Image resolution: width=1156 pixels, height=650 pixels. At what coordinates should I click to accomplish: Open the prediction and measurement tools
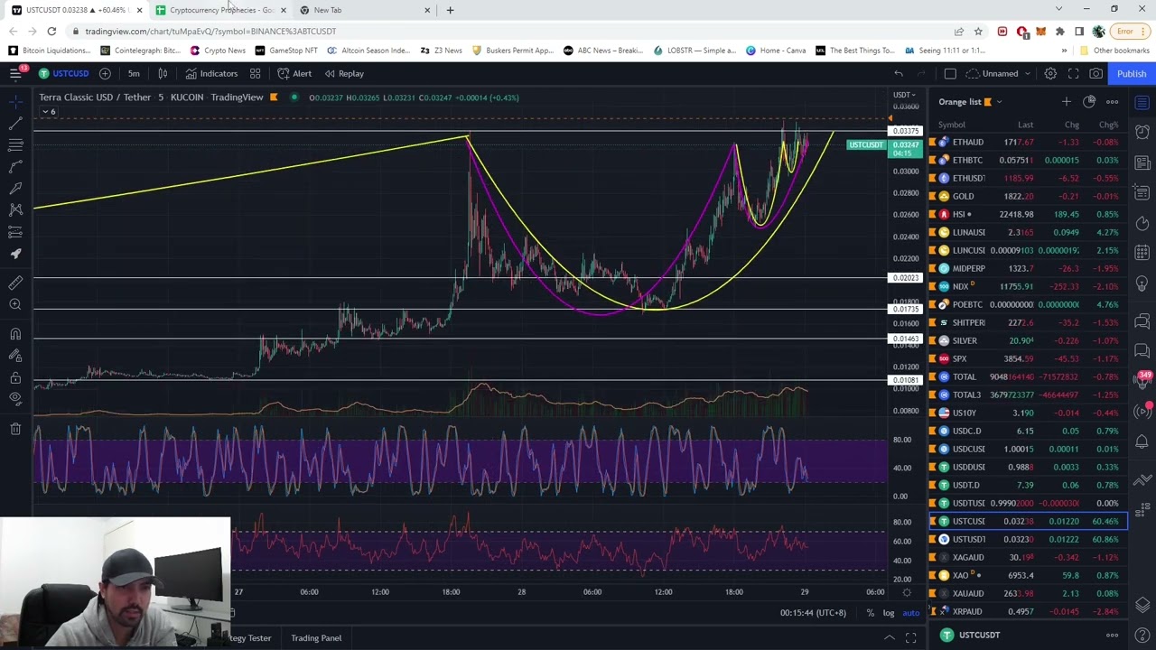[15, 232]
